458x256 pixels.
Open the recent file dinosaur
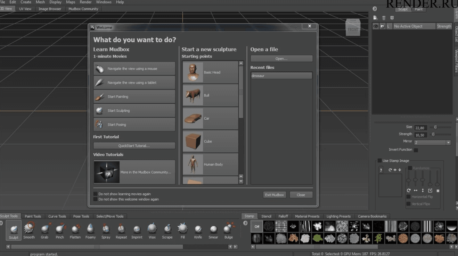[x=281, y=76]
